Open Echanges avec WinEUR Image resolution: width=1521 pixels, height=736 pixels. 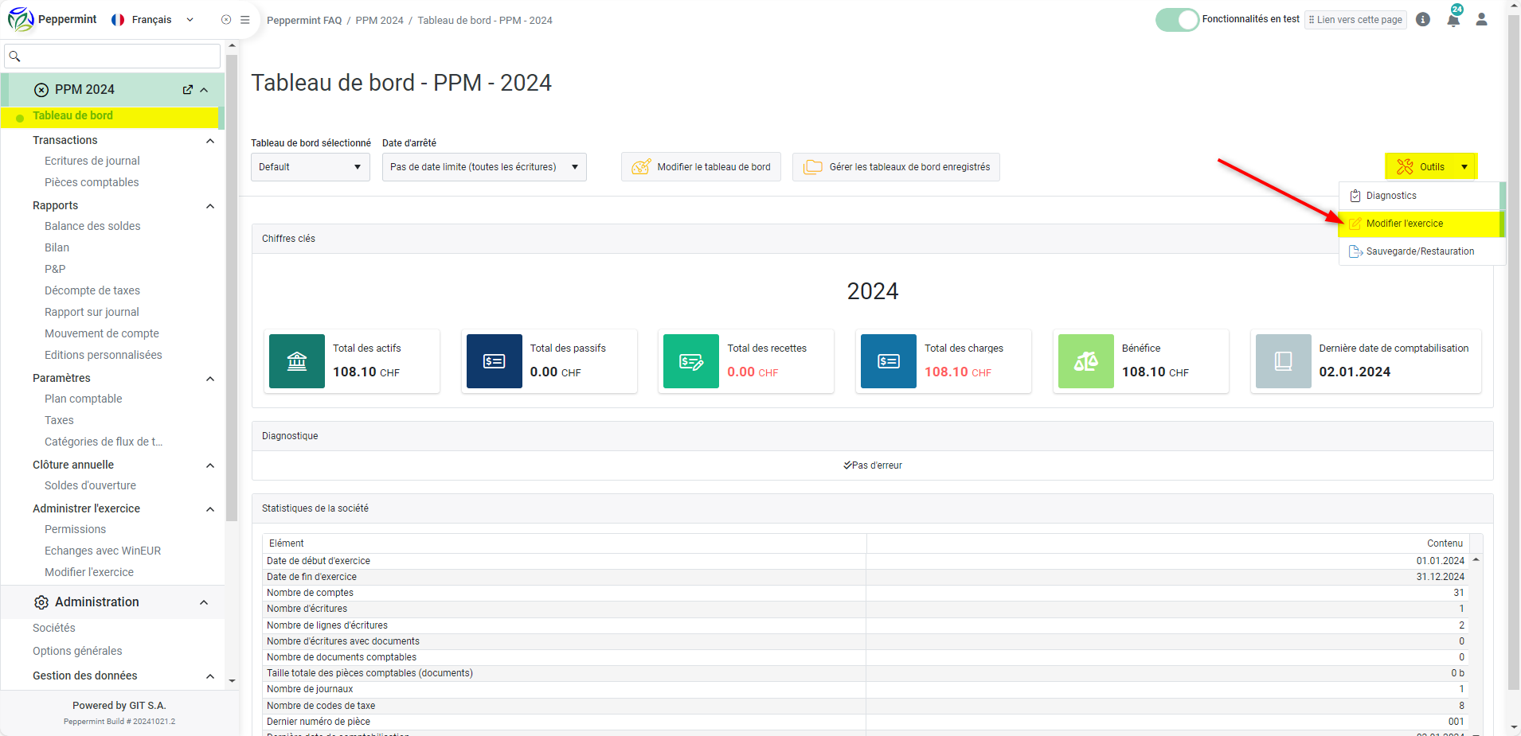(x=103, y=551)
